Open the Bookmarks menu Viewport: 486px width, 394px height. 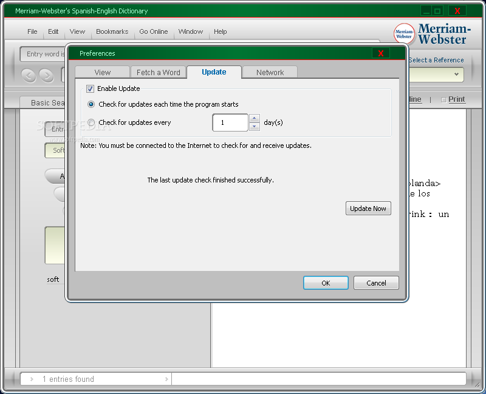click(x=112, y=32)
